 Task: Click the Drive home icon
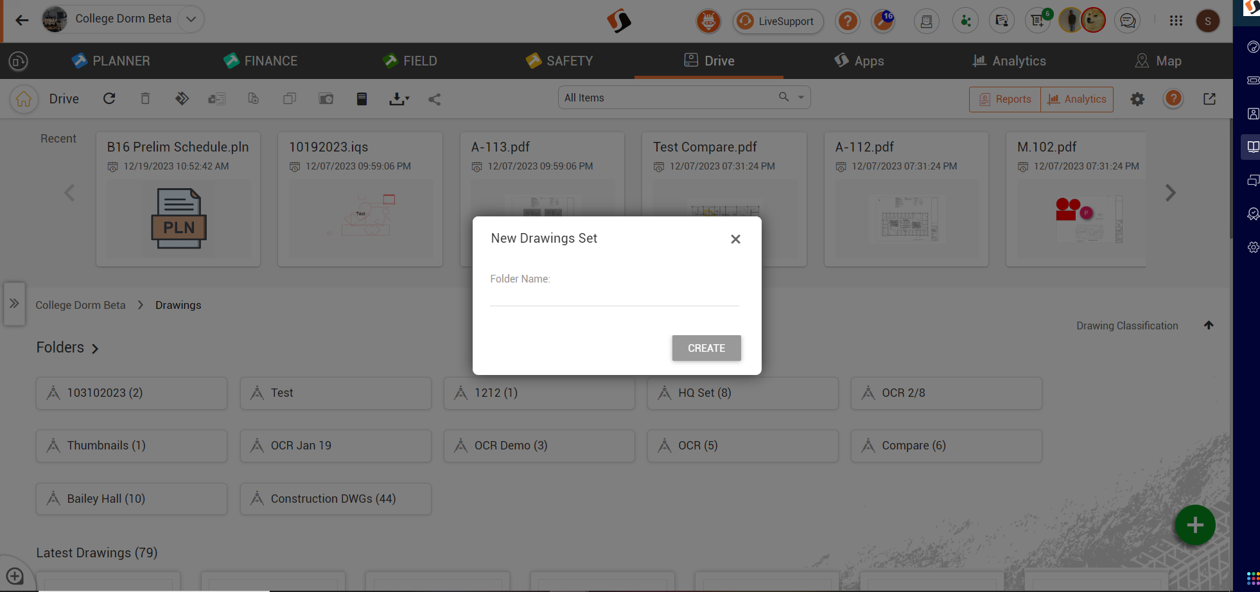pyautogui.click(x=24, y=99)
